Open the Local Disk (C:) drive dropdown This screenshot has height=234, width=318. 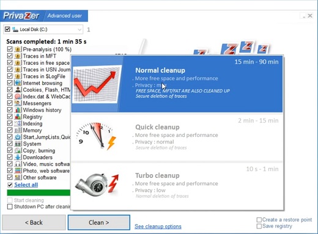click(79, 30)
